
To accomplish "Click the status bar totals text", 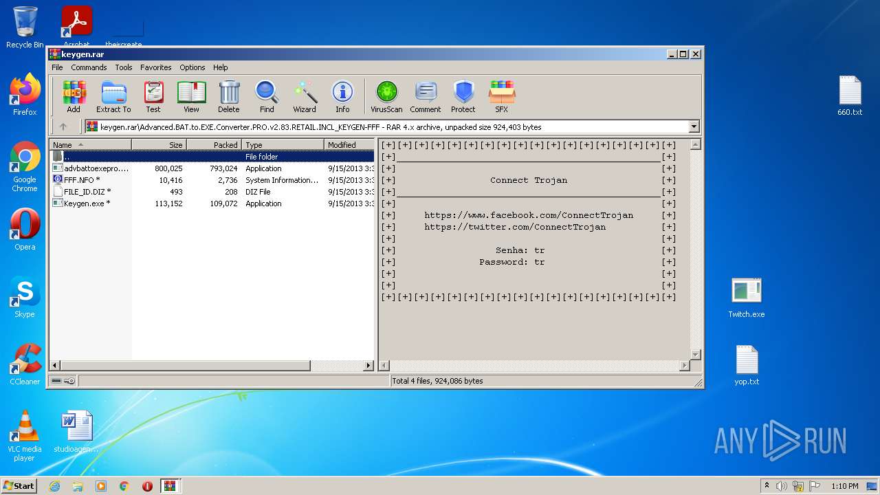I will tap(437, 381).
